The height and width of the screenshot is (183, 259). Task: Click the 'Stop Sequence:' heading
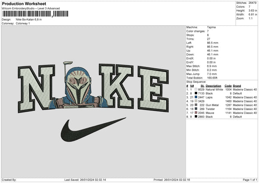click(x=196, y=82)
